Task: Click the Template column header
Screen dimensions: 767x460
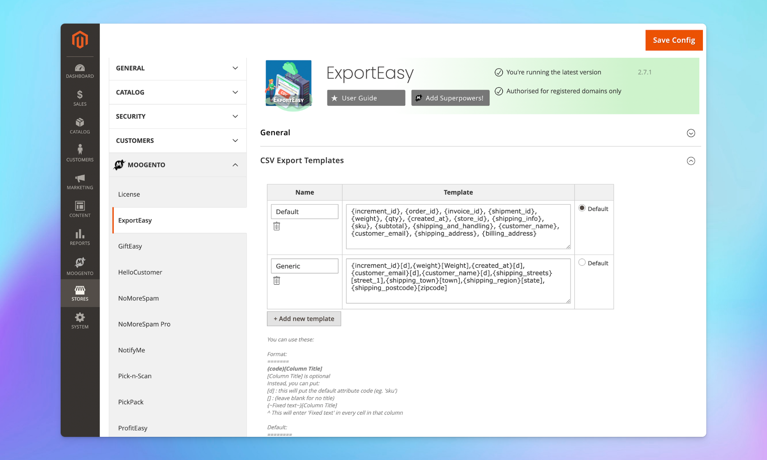Action: point(458,192)
